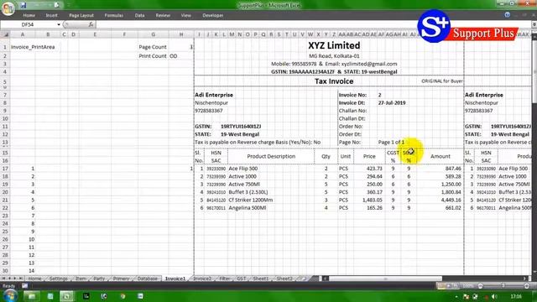The height and width of the screenshot is (302, 537).
Task: Click the 27-Jul-2019 invoice date cell
Action: 392,102
